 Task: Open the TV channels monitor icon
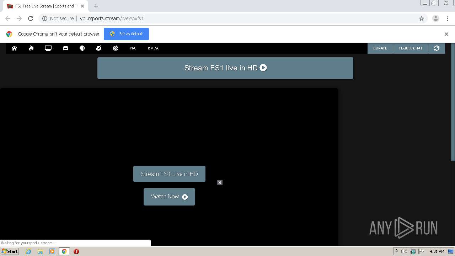pyautogui.click(x=48, y=48)
